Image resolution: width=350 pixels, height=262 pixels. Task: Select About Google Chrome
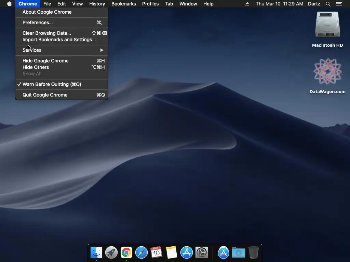(x=62, y=12)
